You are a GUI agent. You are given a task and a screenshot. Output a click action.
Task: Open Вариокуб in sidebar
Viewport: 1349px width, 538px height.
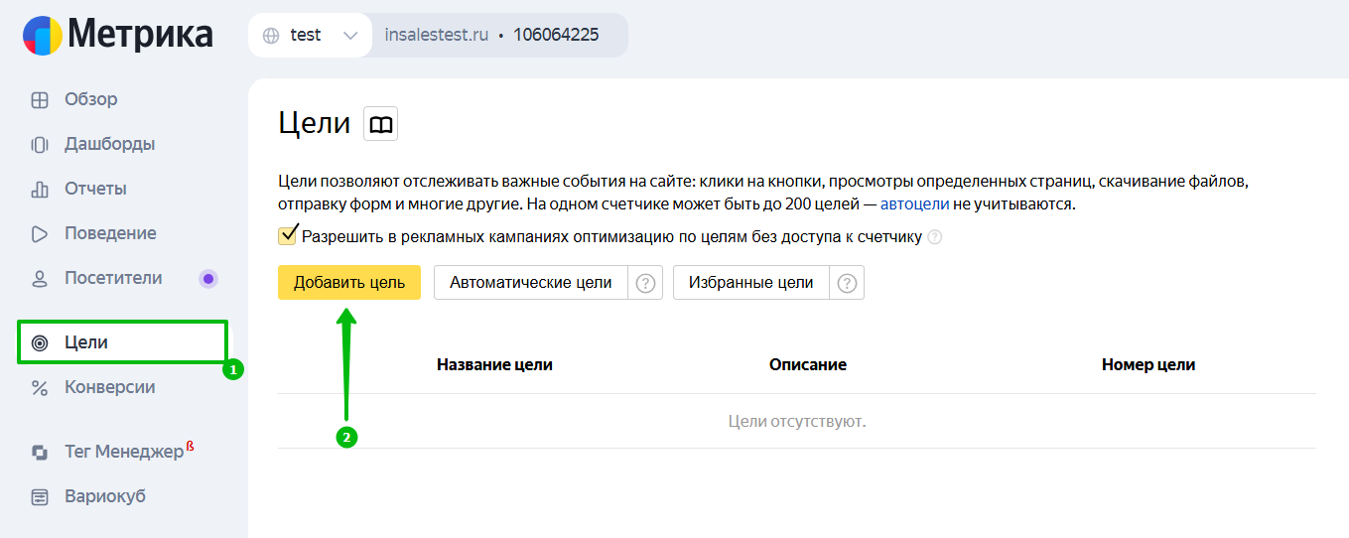(x=104, y=496)
